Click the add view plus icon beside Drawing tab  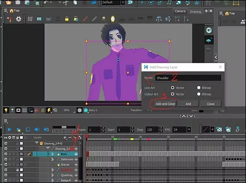tap(206, 11)
